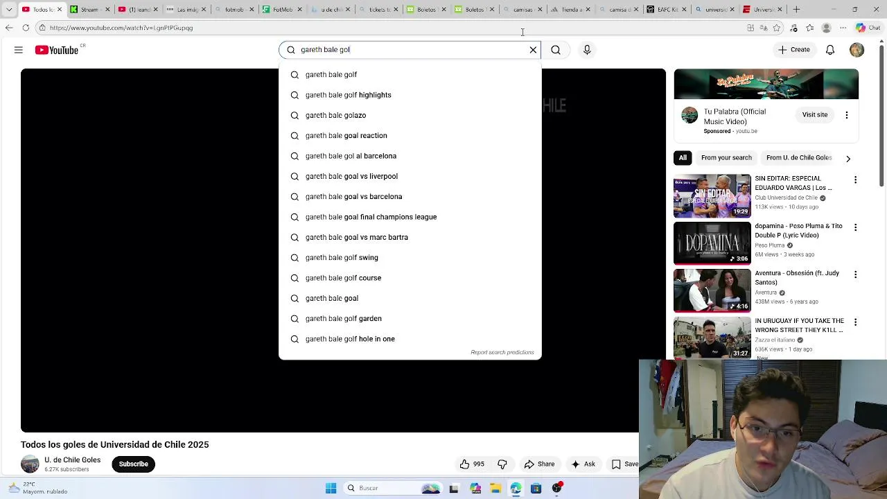Screen dimensions: 887x499
Task: Open IN URUGUAY wrong street video thumbnail
Action: coord(712,338)
